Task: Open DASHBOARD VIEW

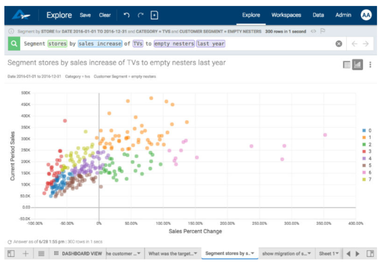Action: [78, 254]
